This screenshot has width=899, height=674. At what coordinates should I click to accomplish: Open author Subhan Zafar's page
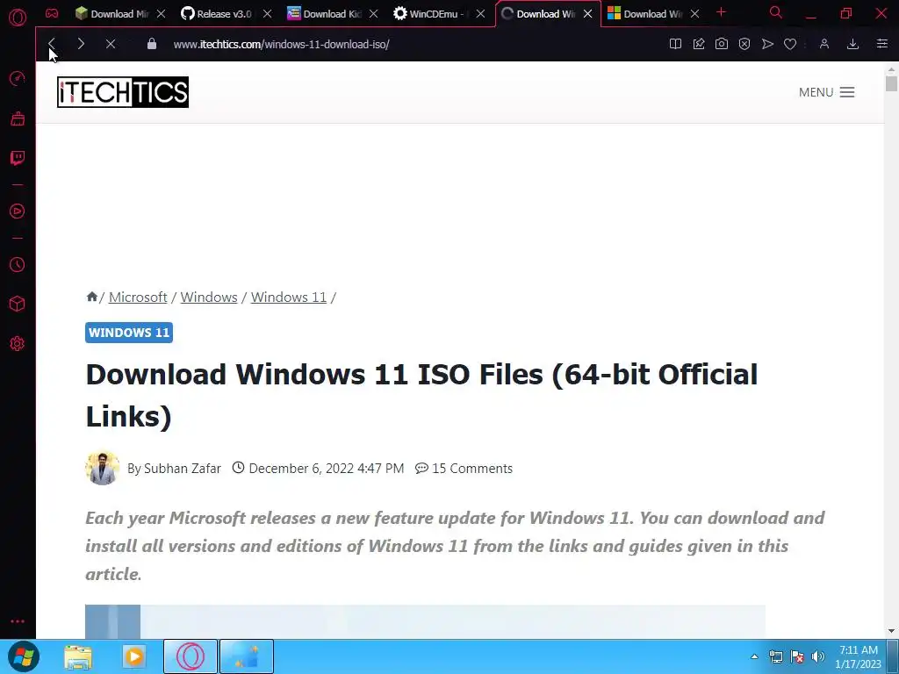182,469
